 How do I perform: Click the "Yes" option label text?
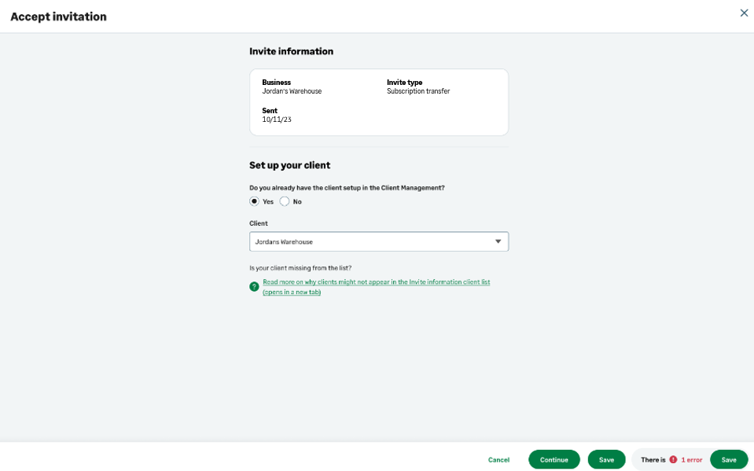coord(268,202)
